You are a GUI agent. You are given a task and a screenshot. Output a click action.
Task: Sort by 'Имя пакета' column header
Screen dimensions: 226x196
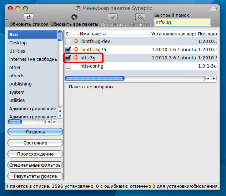[x=114, y=34]
